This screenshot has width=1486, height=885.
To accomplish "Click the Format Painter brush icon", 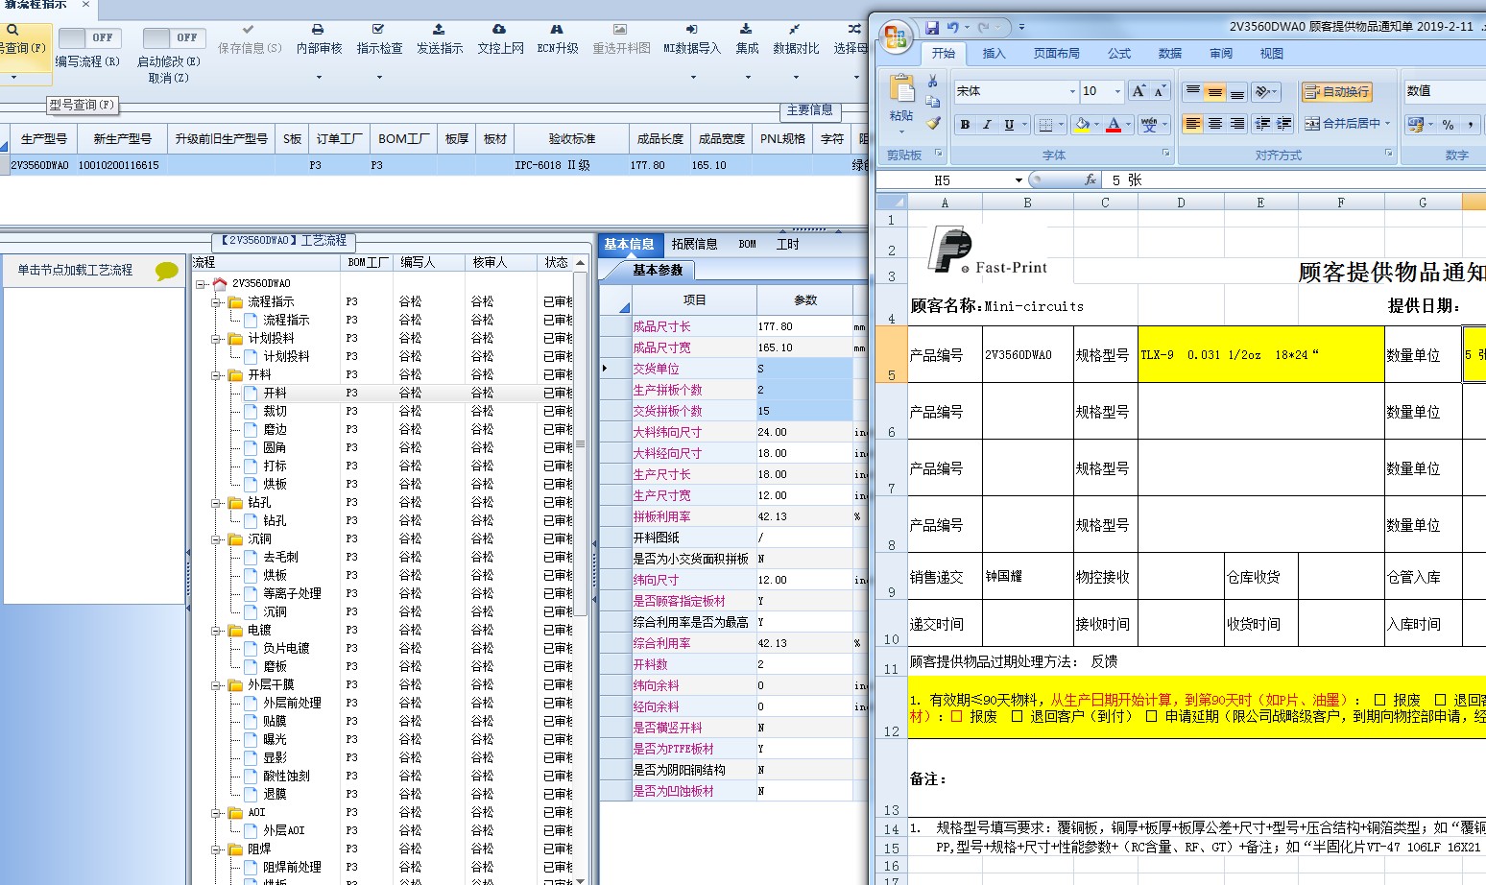I will (932, 123).
